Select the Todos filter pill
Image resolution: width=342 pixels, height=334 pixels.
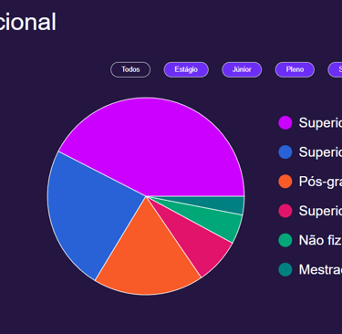tap(130, 69)
